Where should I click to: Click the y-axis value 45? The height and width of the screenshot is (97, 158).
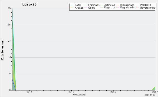[9, 8]
